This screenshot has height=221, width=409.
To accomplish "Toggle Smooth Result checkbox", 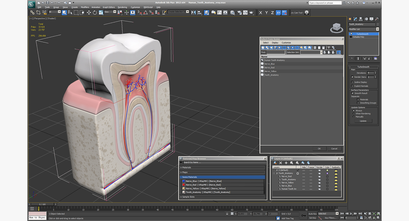I will (x=352, y=93).
